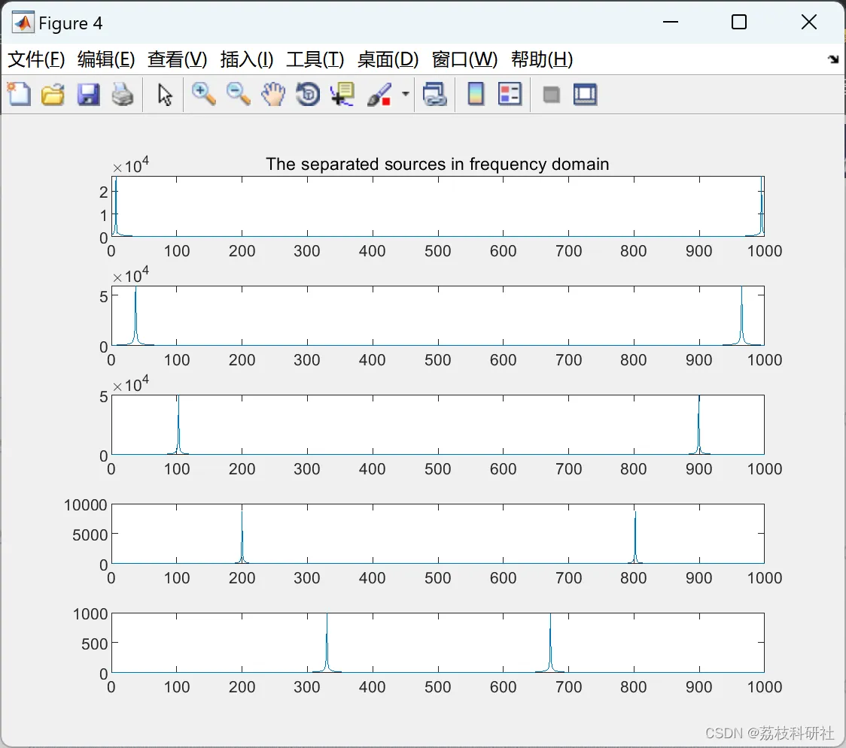The height and width of the screenshot is (748, 846).
Task: Click inside the fourth subplot with 10000 axis
Action: click(x=437, y=534)
